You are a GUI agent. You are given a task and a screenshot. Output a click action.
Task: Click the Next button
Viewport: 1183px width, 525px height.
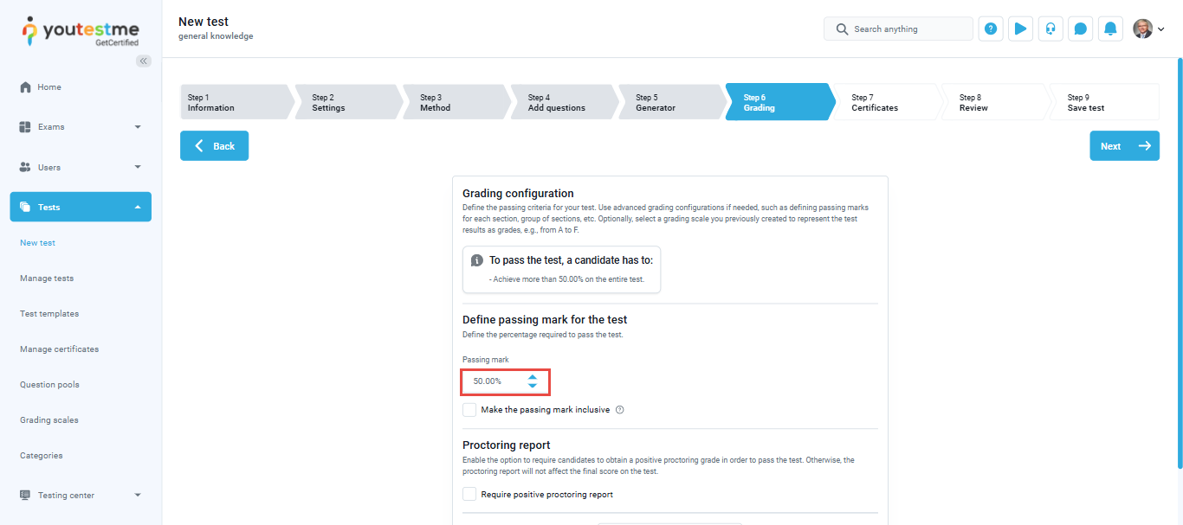coord(1123,146)
